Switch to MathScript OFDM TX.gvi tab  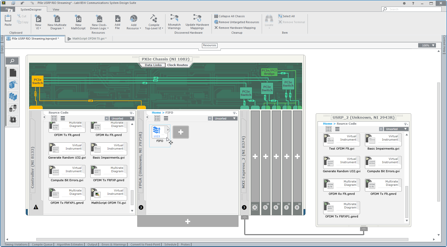pyautogui.click(x=89, y=39)
